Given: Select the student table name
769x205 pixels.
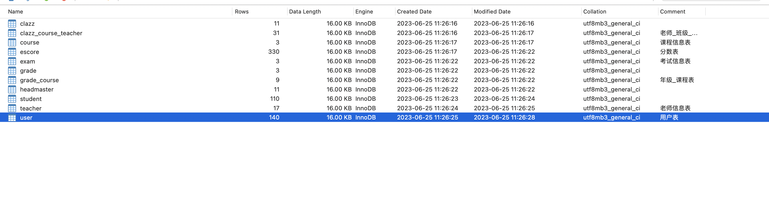Looking at the screenshot, I should tap(31, 99).
